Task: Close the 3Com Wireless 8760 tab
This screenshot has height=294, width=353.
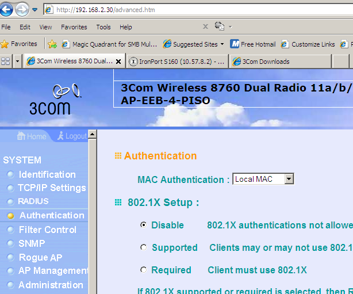Action: pos(118,62)
